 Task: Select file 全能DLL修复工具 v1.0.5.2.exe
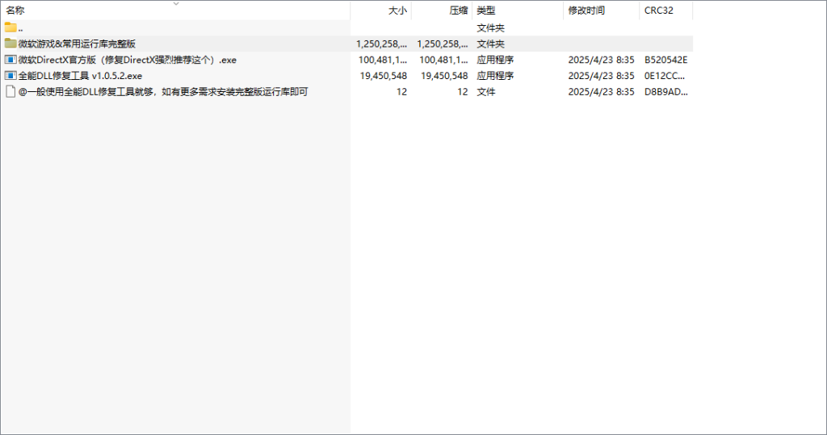click(80, 75)
